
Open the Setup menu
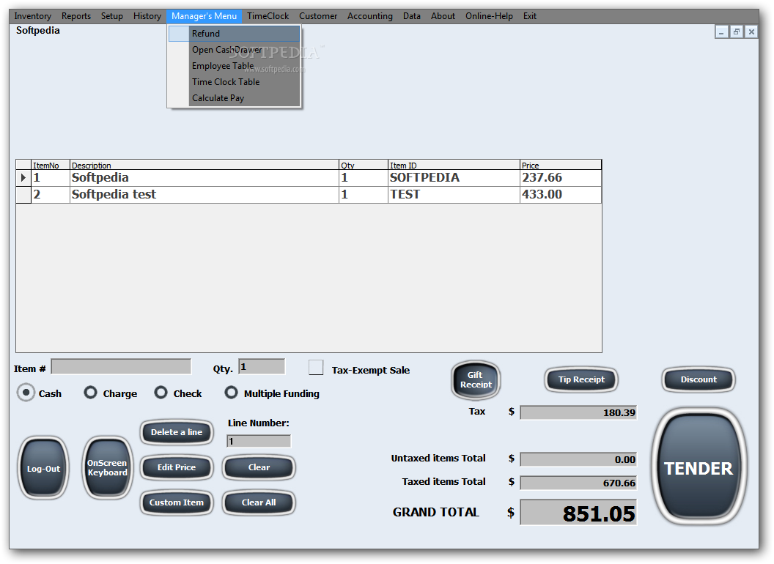[112, 16]
